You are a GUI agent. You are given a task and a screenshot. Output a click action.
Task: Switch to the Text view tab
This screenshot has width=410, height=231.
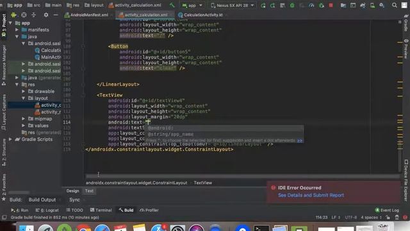89,191
